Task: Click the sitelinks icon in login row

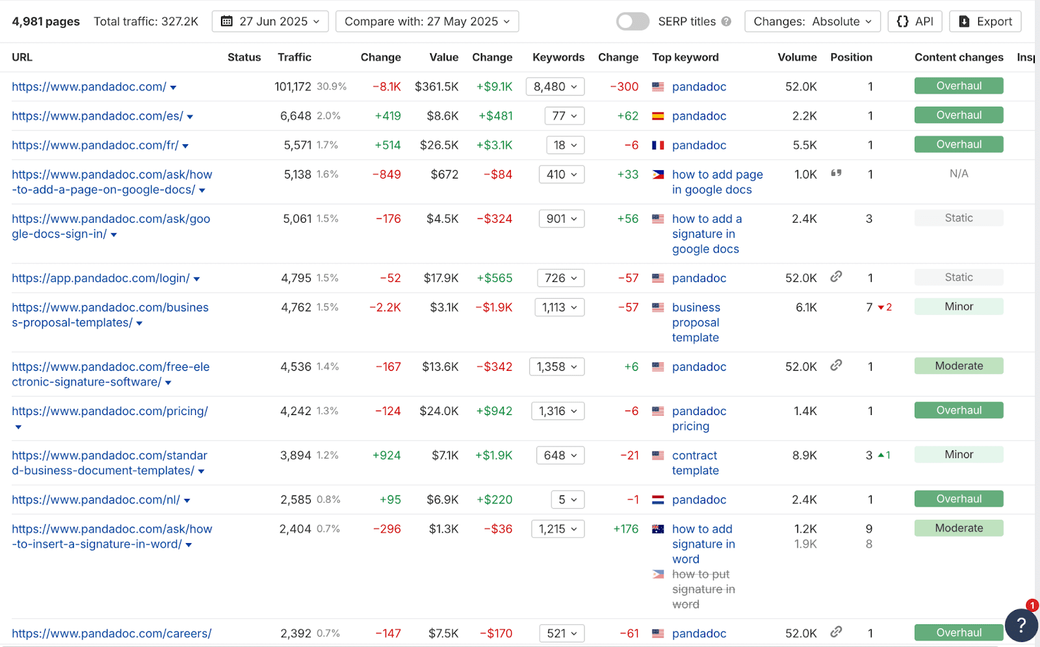Action: pyautogui.click(x=837, y=277)
